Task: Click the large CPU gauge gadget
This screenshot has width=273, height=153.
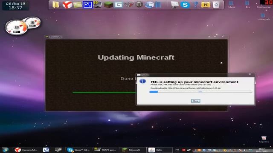Action: click(16, 27)
